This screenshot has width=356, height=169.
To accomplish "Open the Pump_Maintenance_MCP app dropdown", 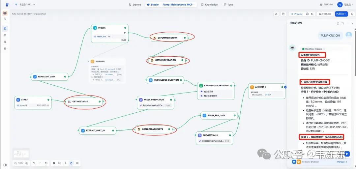I will coord(179,5).
